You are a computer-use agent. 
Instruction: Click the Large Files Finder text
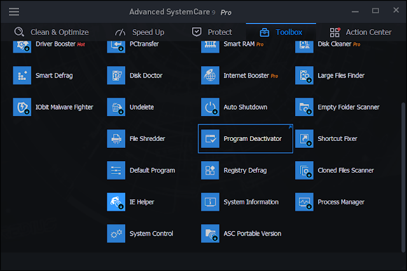pos(341,76)
